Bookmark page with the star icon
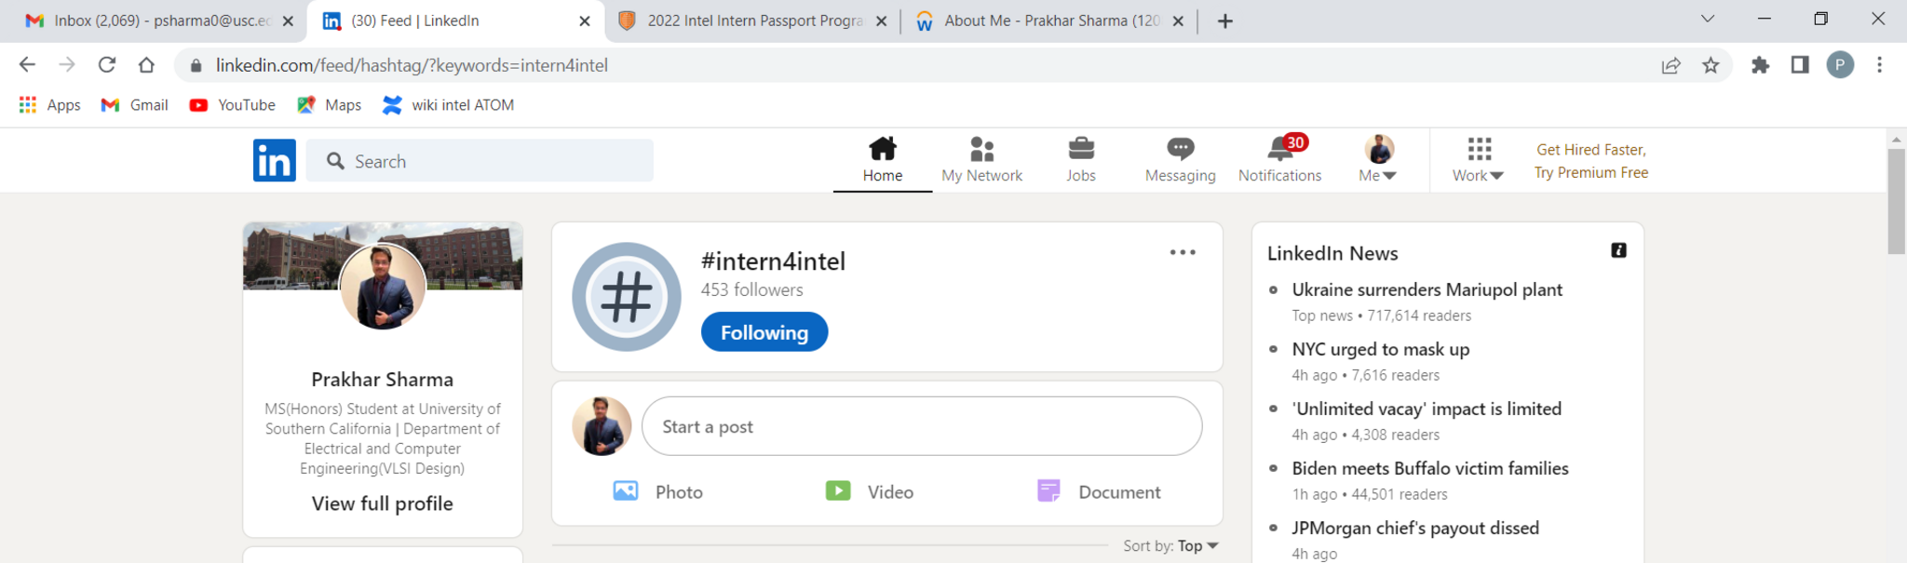Viewport: 1907px width, 563px height. click(x=1711, y=65)
